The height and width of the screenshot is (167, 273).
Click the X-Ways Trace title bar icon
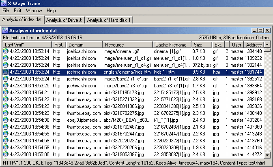[4, 4]
